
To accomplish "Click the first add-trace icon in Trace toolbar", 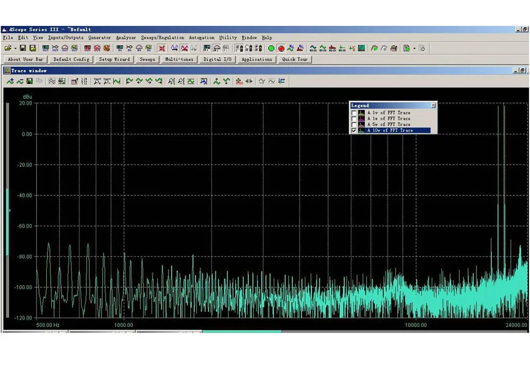I will point(10,81).
